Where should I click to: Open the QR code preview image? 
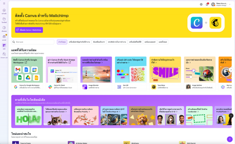pyautogui.click(x=138, y=74)
